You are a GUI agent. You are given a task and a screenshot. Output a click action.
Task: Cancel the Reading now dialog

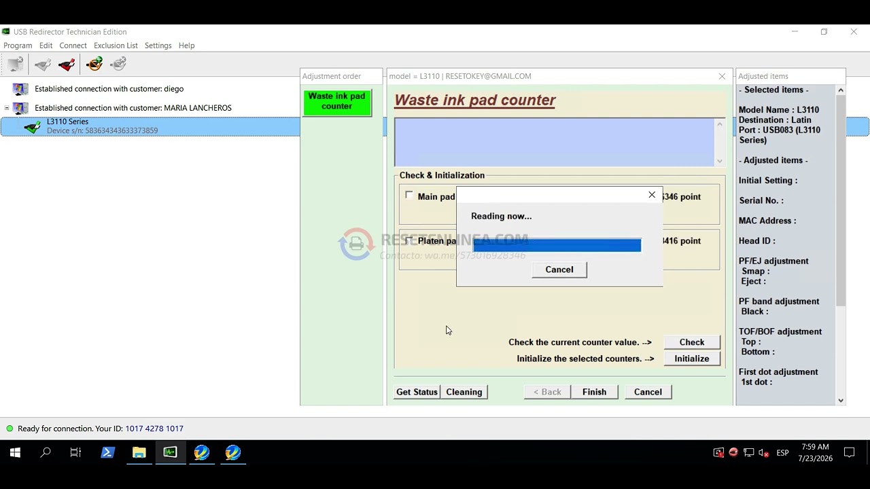click(x=559, y=270)
